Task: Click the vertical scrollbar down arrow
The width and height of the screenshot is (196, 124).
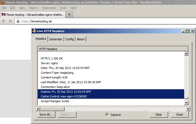Action: coord(186,103)
